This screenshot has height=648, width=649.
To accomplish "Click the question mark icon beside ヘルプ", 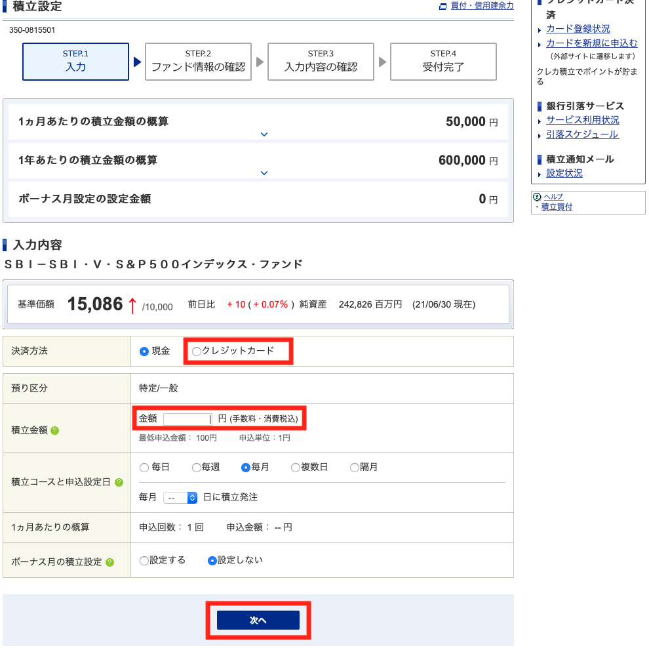I will (538, 197).
